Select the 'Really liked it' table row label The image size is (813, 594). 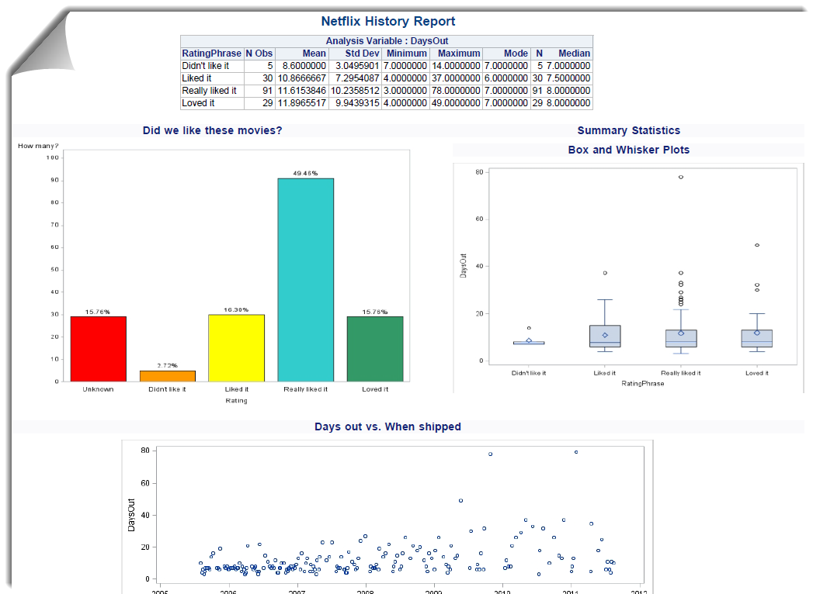(209, 91)
